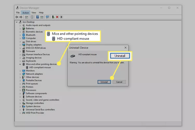195x130 pixels.
Task: Click the Scan for hardware changes monitor icon
Action: click(x=47, y=17)
